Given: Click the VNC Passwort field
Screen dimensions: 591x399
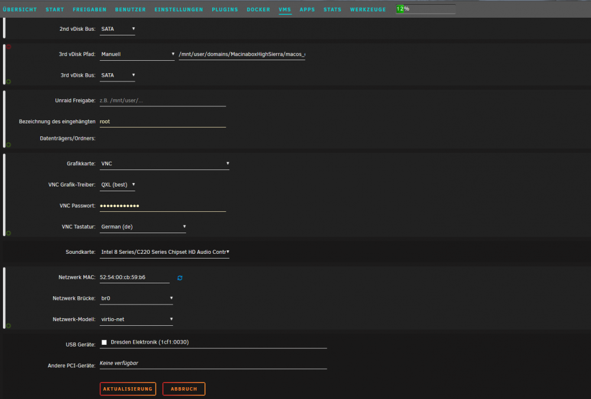Looking at the screenshot, I should click(163, 206).
